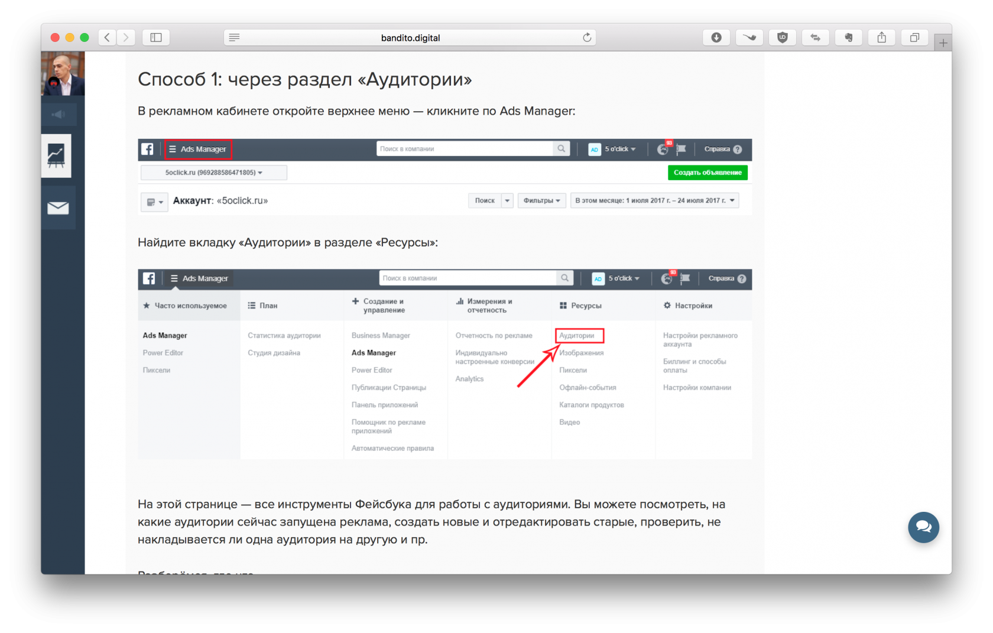Open Отчетность по рекламе link
The width and height of the screenshot is (993, 633).
point(494,336)
